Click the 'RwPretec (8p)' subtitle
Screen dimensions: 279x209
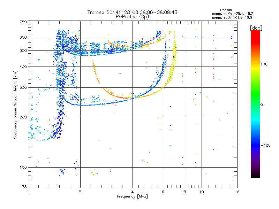coord(132,17)
